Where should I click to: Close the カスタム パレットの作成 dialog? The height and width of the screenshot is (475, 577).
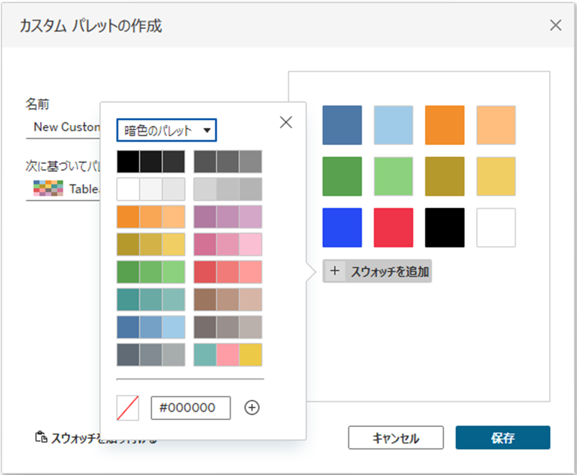[x=556, y=25]
